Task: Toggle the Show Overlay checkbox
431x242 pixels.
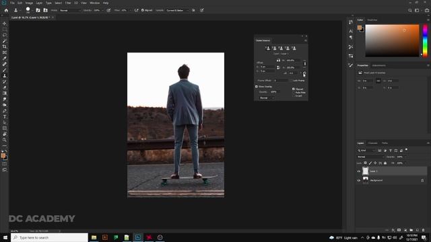Action: [x=257, y=87]
